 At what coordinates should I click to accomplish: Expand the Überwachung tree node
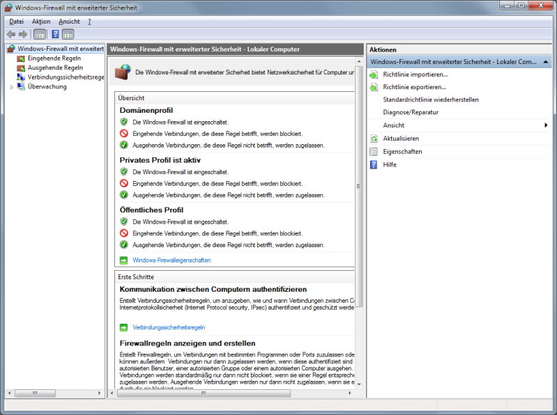pyautogui.click(x=11, y=87)
